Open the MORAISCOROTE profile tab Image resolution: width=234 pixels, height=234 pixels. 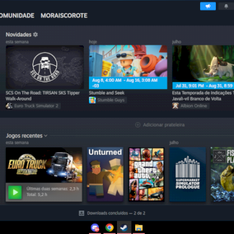(x=64, y=16)
